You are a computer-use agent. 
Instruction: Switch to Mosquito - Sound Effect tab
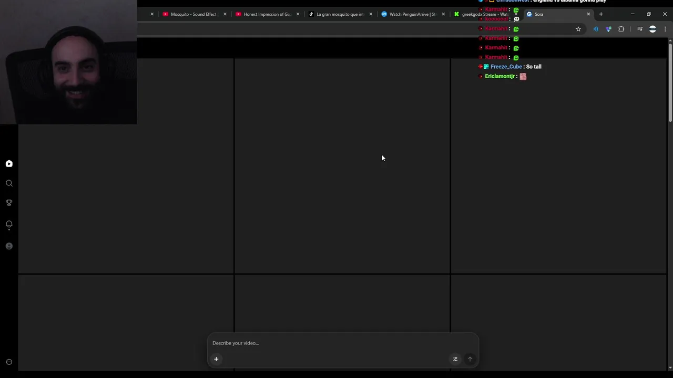point(193,14)
